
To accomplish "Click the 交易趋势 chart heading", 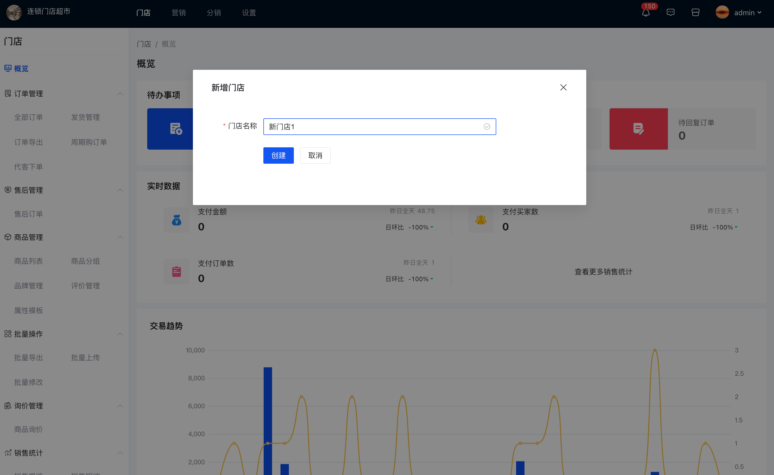I will point(166,326).
